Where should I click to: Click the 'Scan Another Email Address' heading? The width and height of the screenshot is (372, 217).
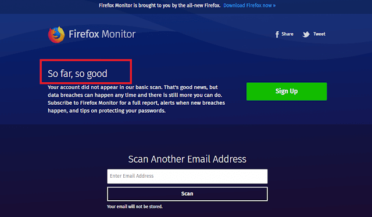click(x=187, y=159)
